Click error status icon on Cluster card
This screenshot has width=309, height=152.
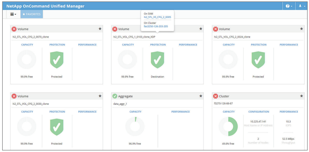pos(216,96)
